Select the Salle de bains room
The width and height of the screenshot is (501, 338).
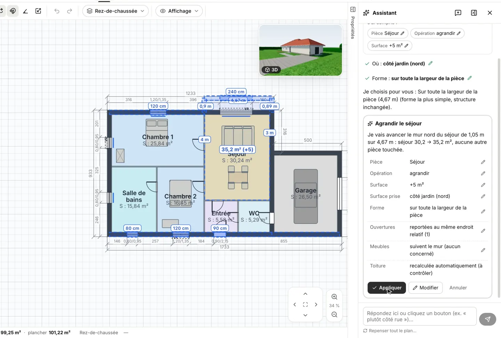[x=134, y=199]
